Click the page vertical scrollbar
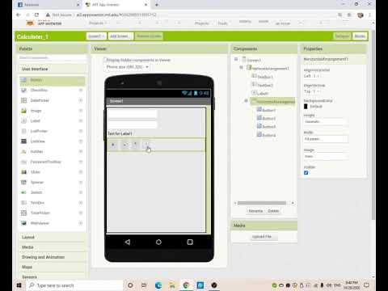The height and width of the screenshot is (291, 388). click(373, 124)
